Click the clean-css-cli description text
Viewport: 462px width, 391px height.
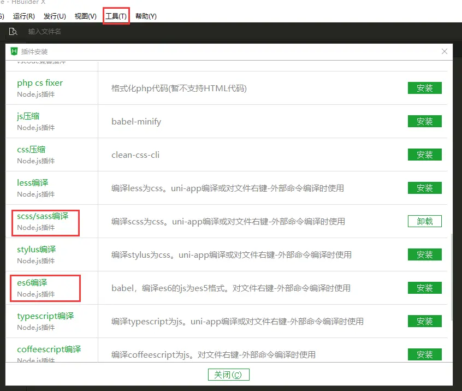[135, 155]
